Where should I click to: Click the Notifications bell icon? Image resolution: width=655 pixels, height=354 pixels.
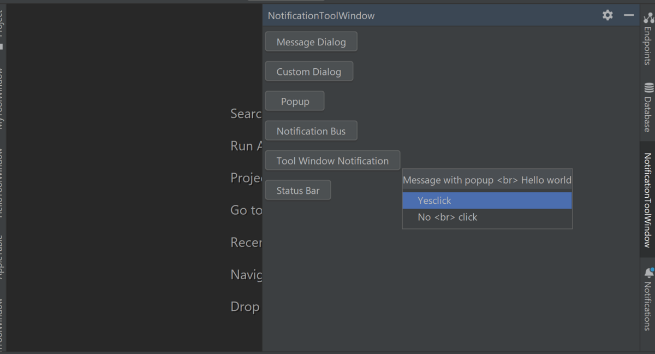[x=648, y=272]
